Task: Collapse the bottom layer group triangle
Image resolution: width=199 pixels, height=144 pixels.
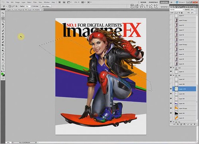Action: pyautogui.click(x=174, y=122)
